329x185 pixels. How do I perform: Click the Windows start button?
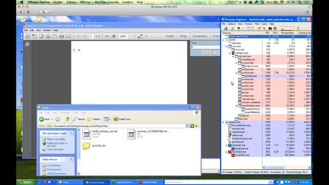coord(26,182)
